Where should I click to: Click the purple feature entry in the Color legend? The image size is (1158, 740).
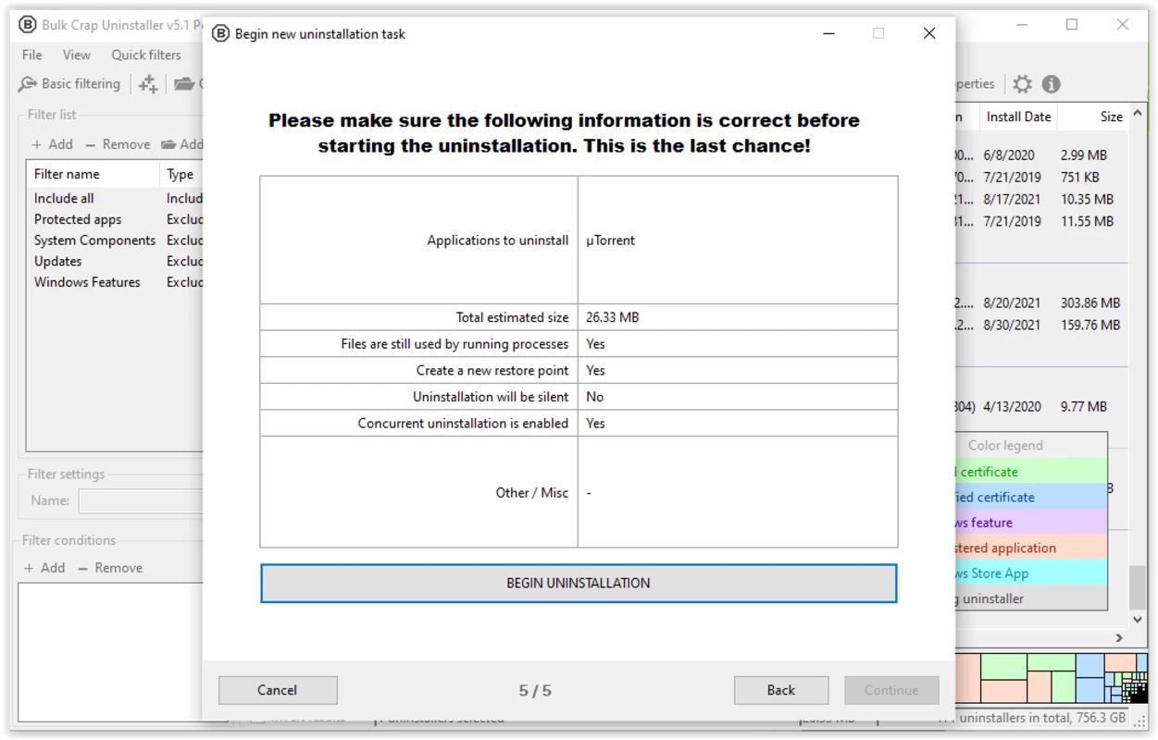click(1030, 523)
